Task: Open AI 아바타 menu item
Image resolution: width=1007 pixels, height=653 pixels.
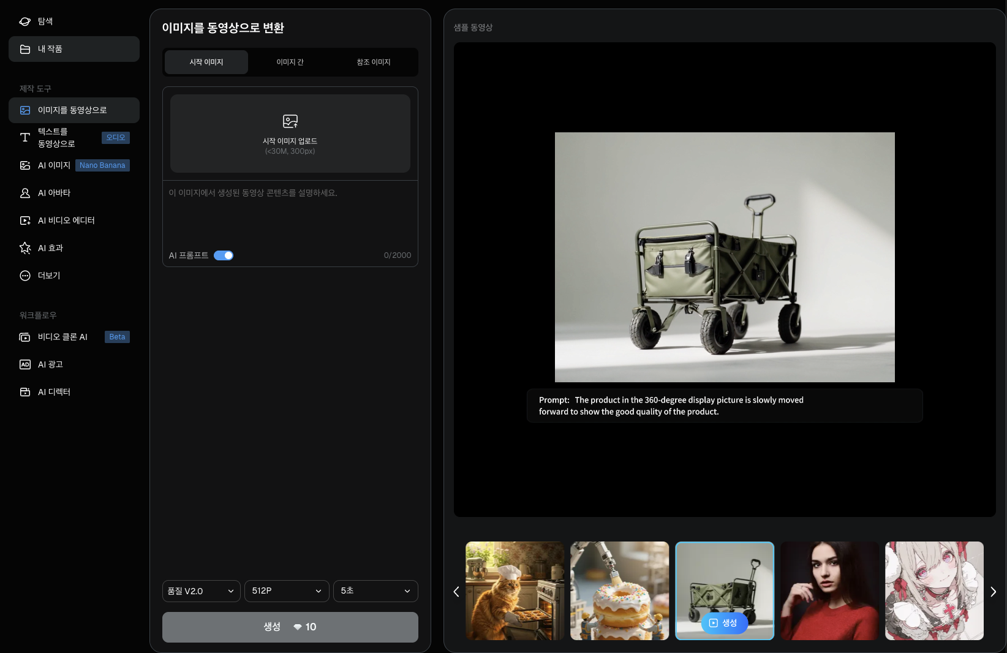Action: click(74, 193)
